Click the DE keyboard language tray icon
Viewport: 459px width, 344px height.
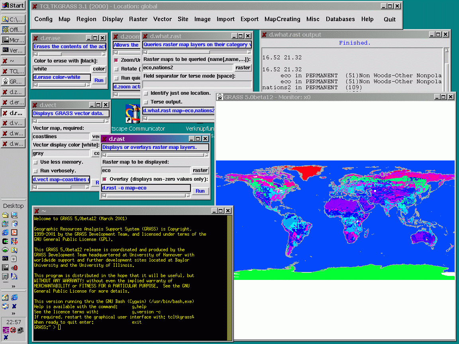[x=6, y=330]
